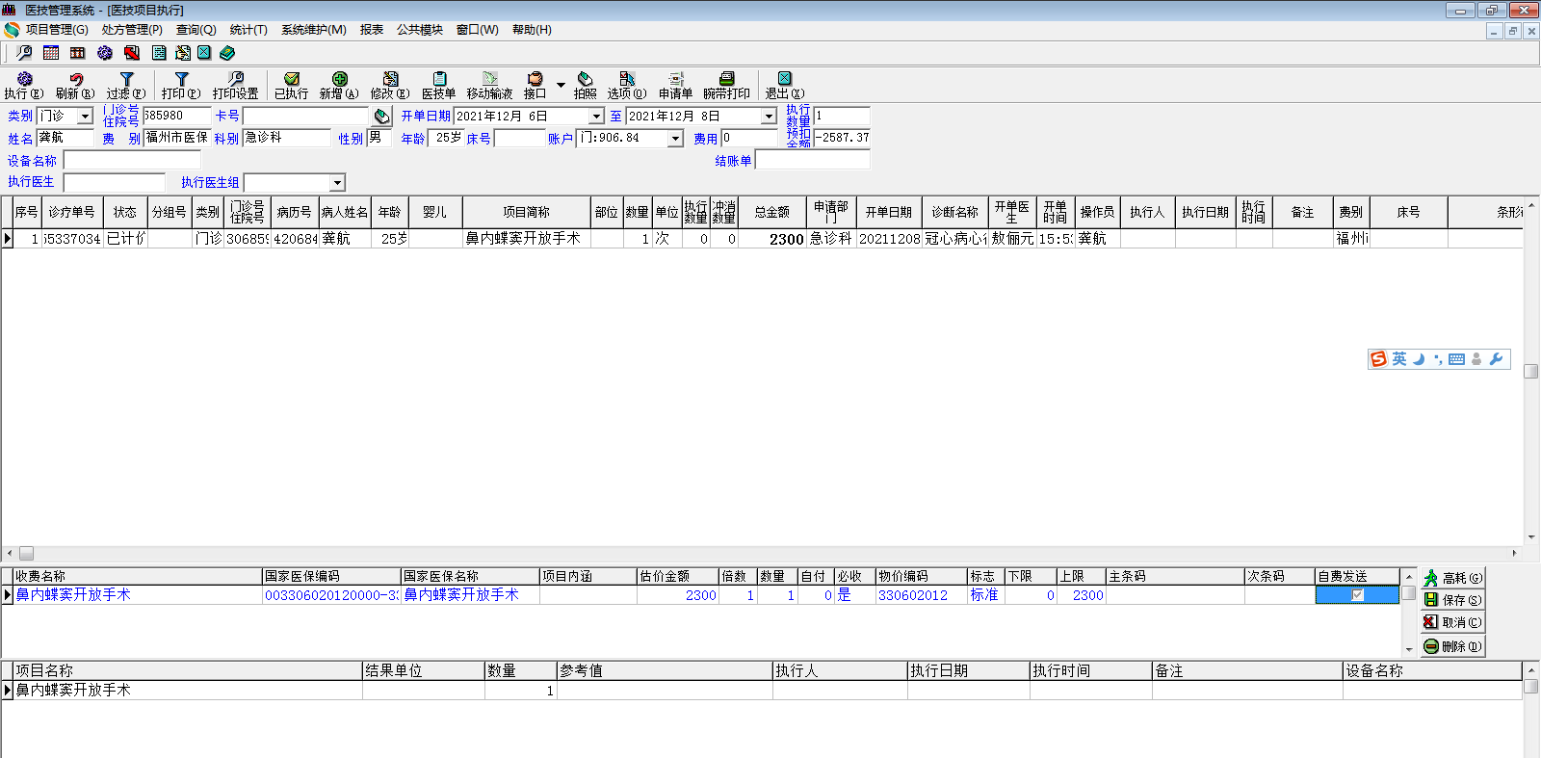Image resolution: width=1541 pixels, height=758 pixels.
Task: Click the 设备名称 input field
Action: [132, 161]
